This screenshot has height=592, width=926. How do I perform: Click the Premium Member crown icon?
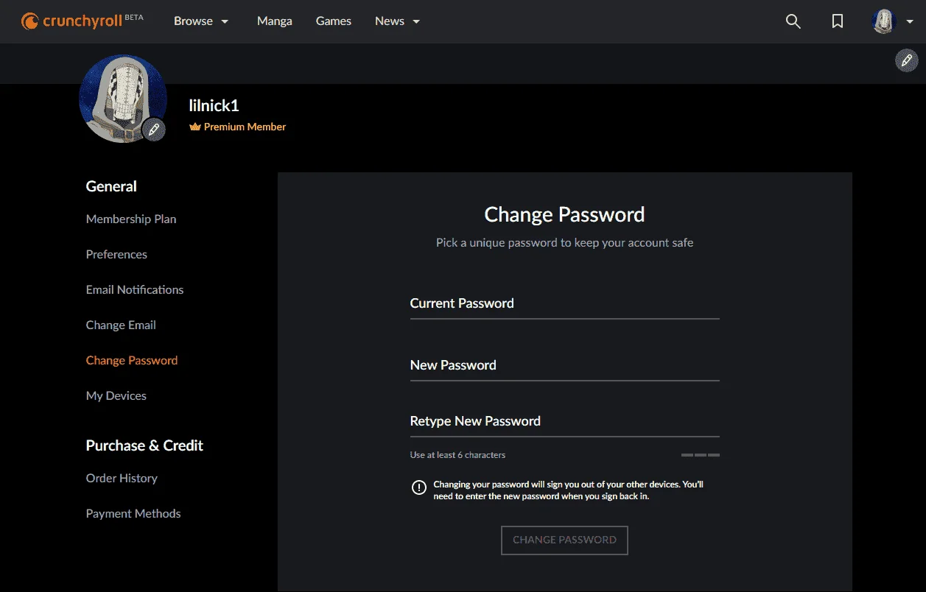[x=195, y=127]
